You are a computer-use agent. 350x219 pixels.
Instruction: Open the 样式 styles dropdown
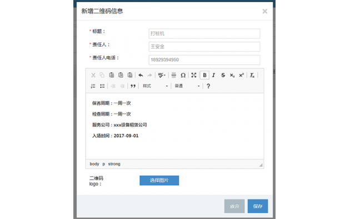coord(155,86)
